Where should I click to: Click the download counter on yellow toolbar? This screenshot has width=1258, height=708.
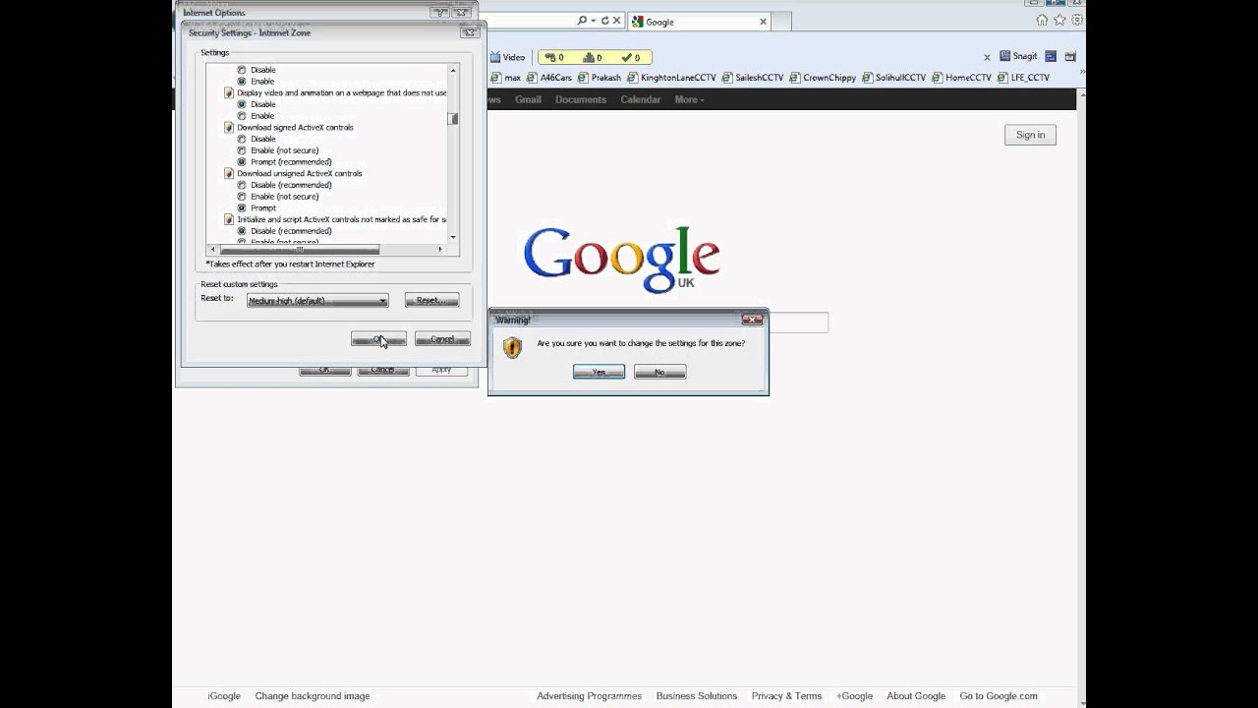(x=592, y=57)
